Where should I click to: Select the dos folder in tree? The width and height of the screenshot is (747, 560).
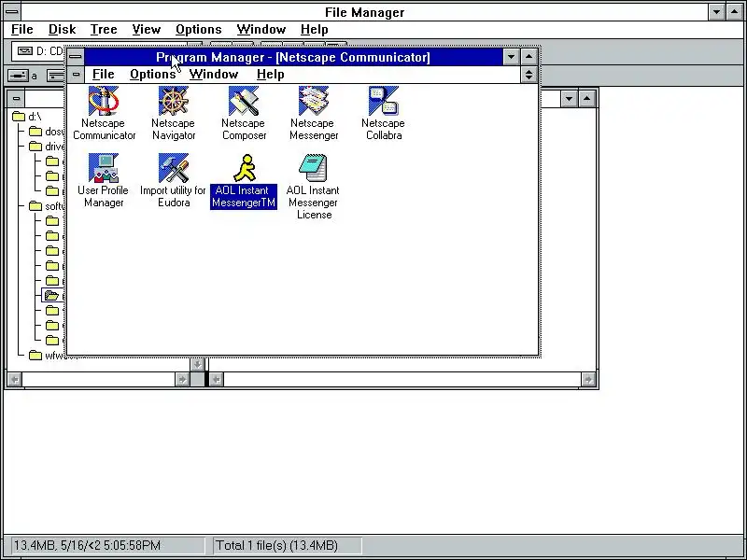[46, 132]
